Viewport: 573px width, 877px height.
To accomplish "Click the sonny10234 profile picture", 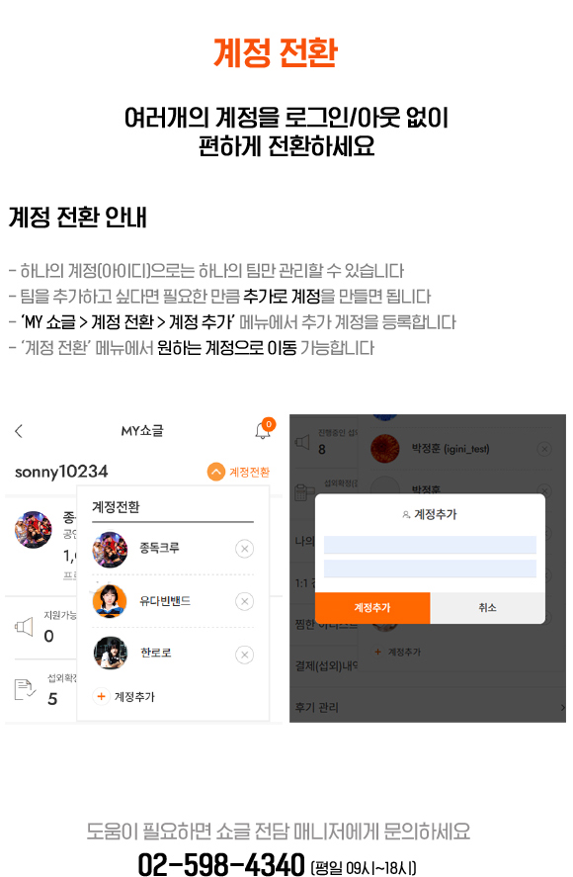I will pos(34,529).
